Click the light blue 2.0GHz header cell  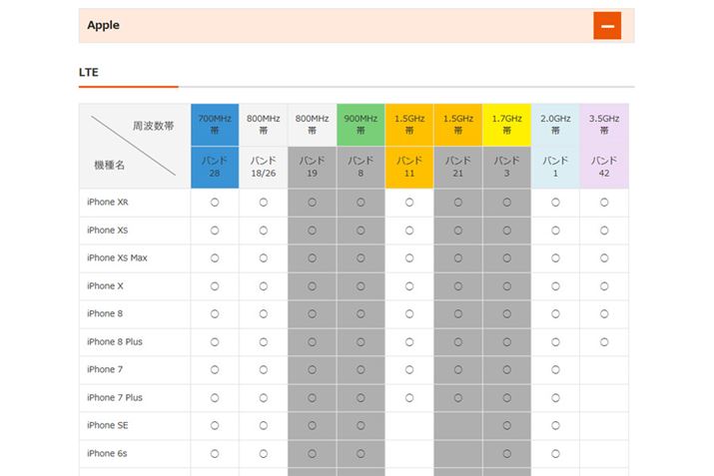pyautogui.click(x=555, y=125)
